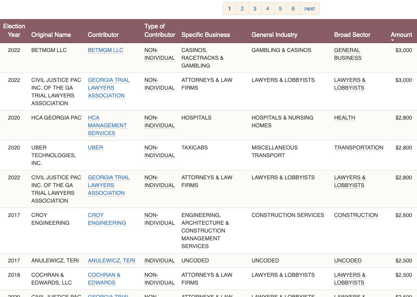Click GENERAL BUSINESS sector in BETMGM row
Viewport: 417px width, 297px height.
click(347, 54)
